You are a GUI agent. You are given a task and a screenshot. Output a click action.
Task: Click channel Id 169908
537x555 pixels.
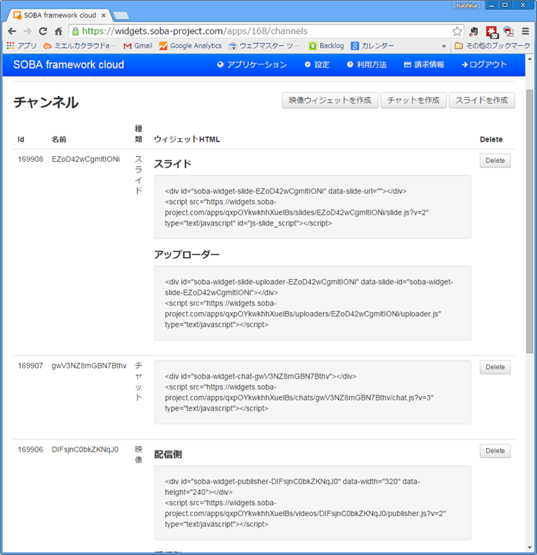[30, 159]
